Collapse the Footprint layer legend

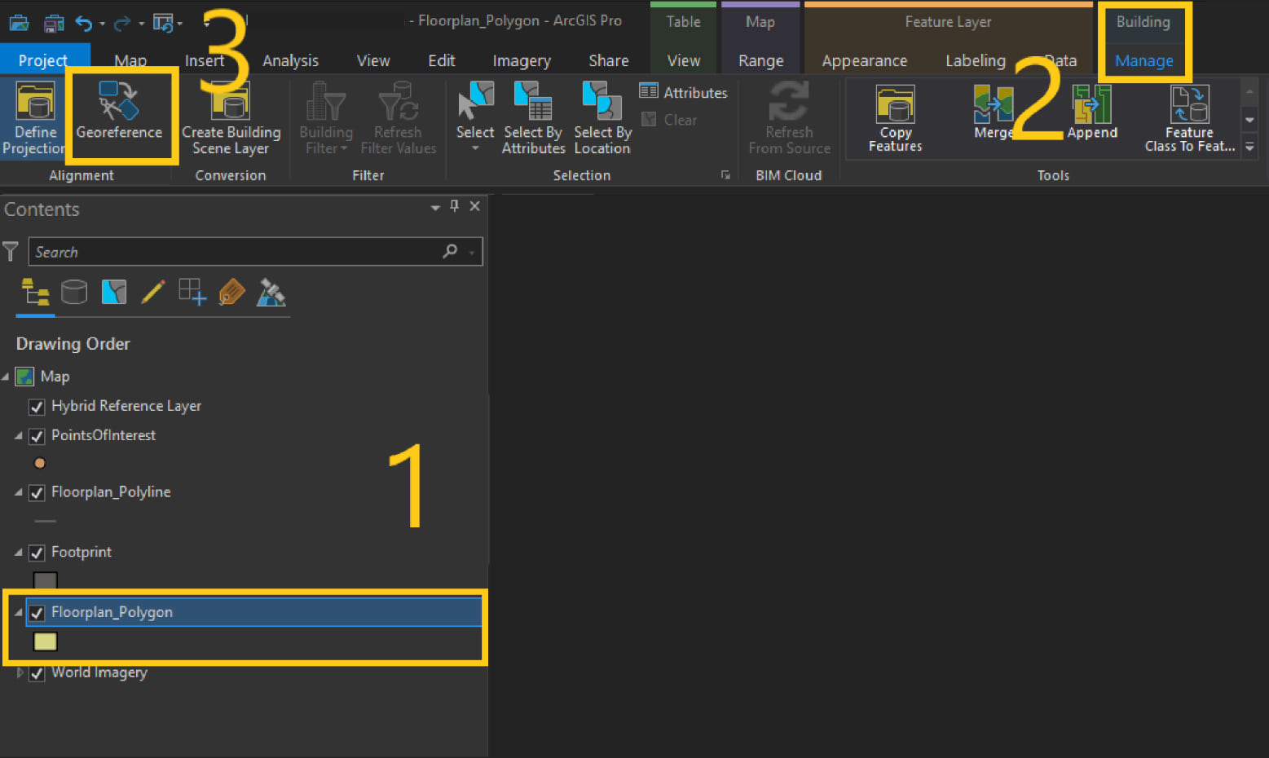[19, 553]
